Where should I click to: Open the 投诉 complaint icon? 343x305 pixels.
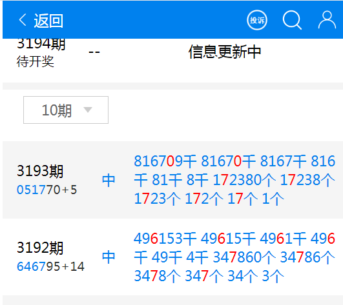coord(257,20)
